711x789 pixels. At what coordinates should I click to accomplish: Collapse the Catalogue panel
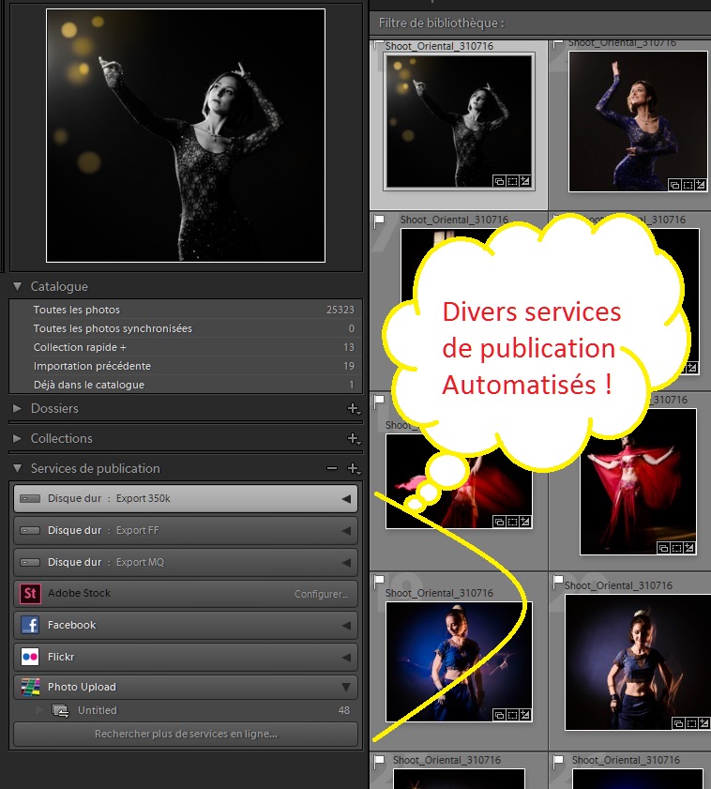[x=18, y=286]
